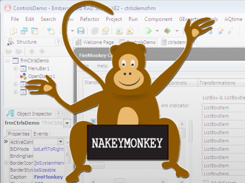Click the red bug debug icon in toolbar
This screenshot has width=245, height=183.
167,30
